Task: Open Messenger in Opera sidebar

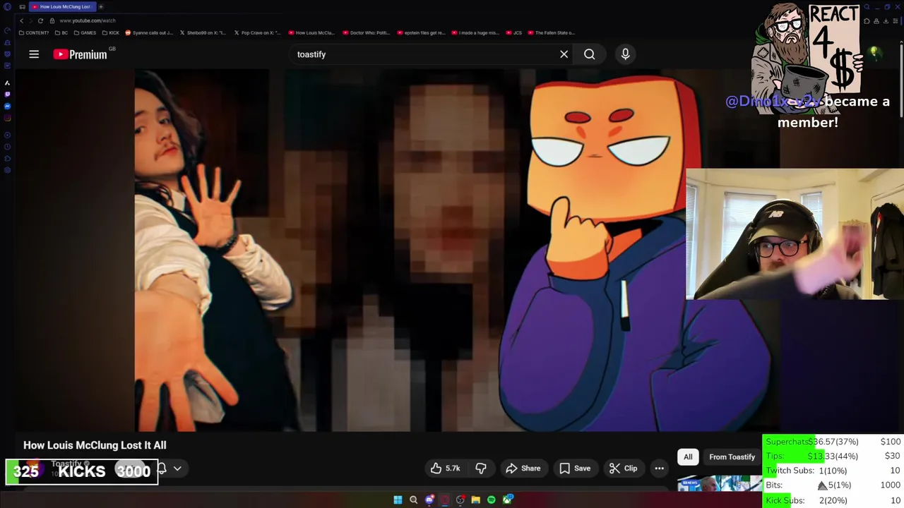Action: (7, 107)
